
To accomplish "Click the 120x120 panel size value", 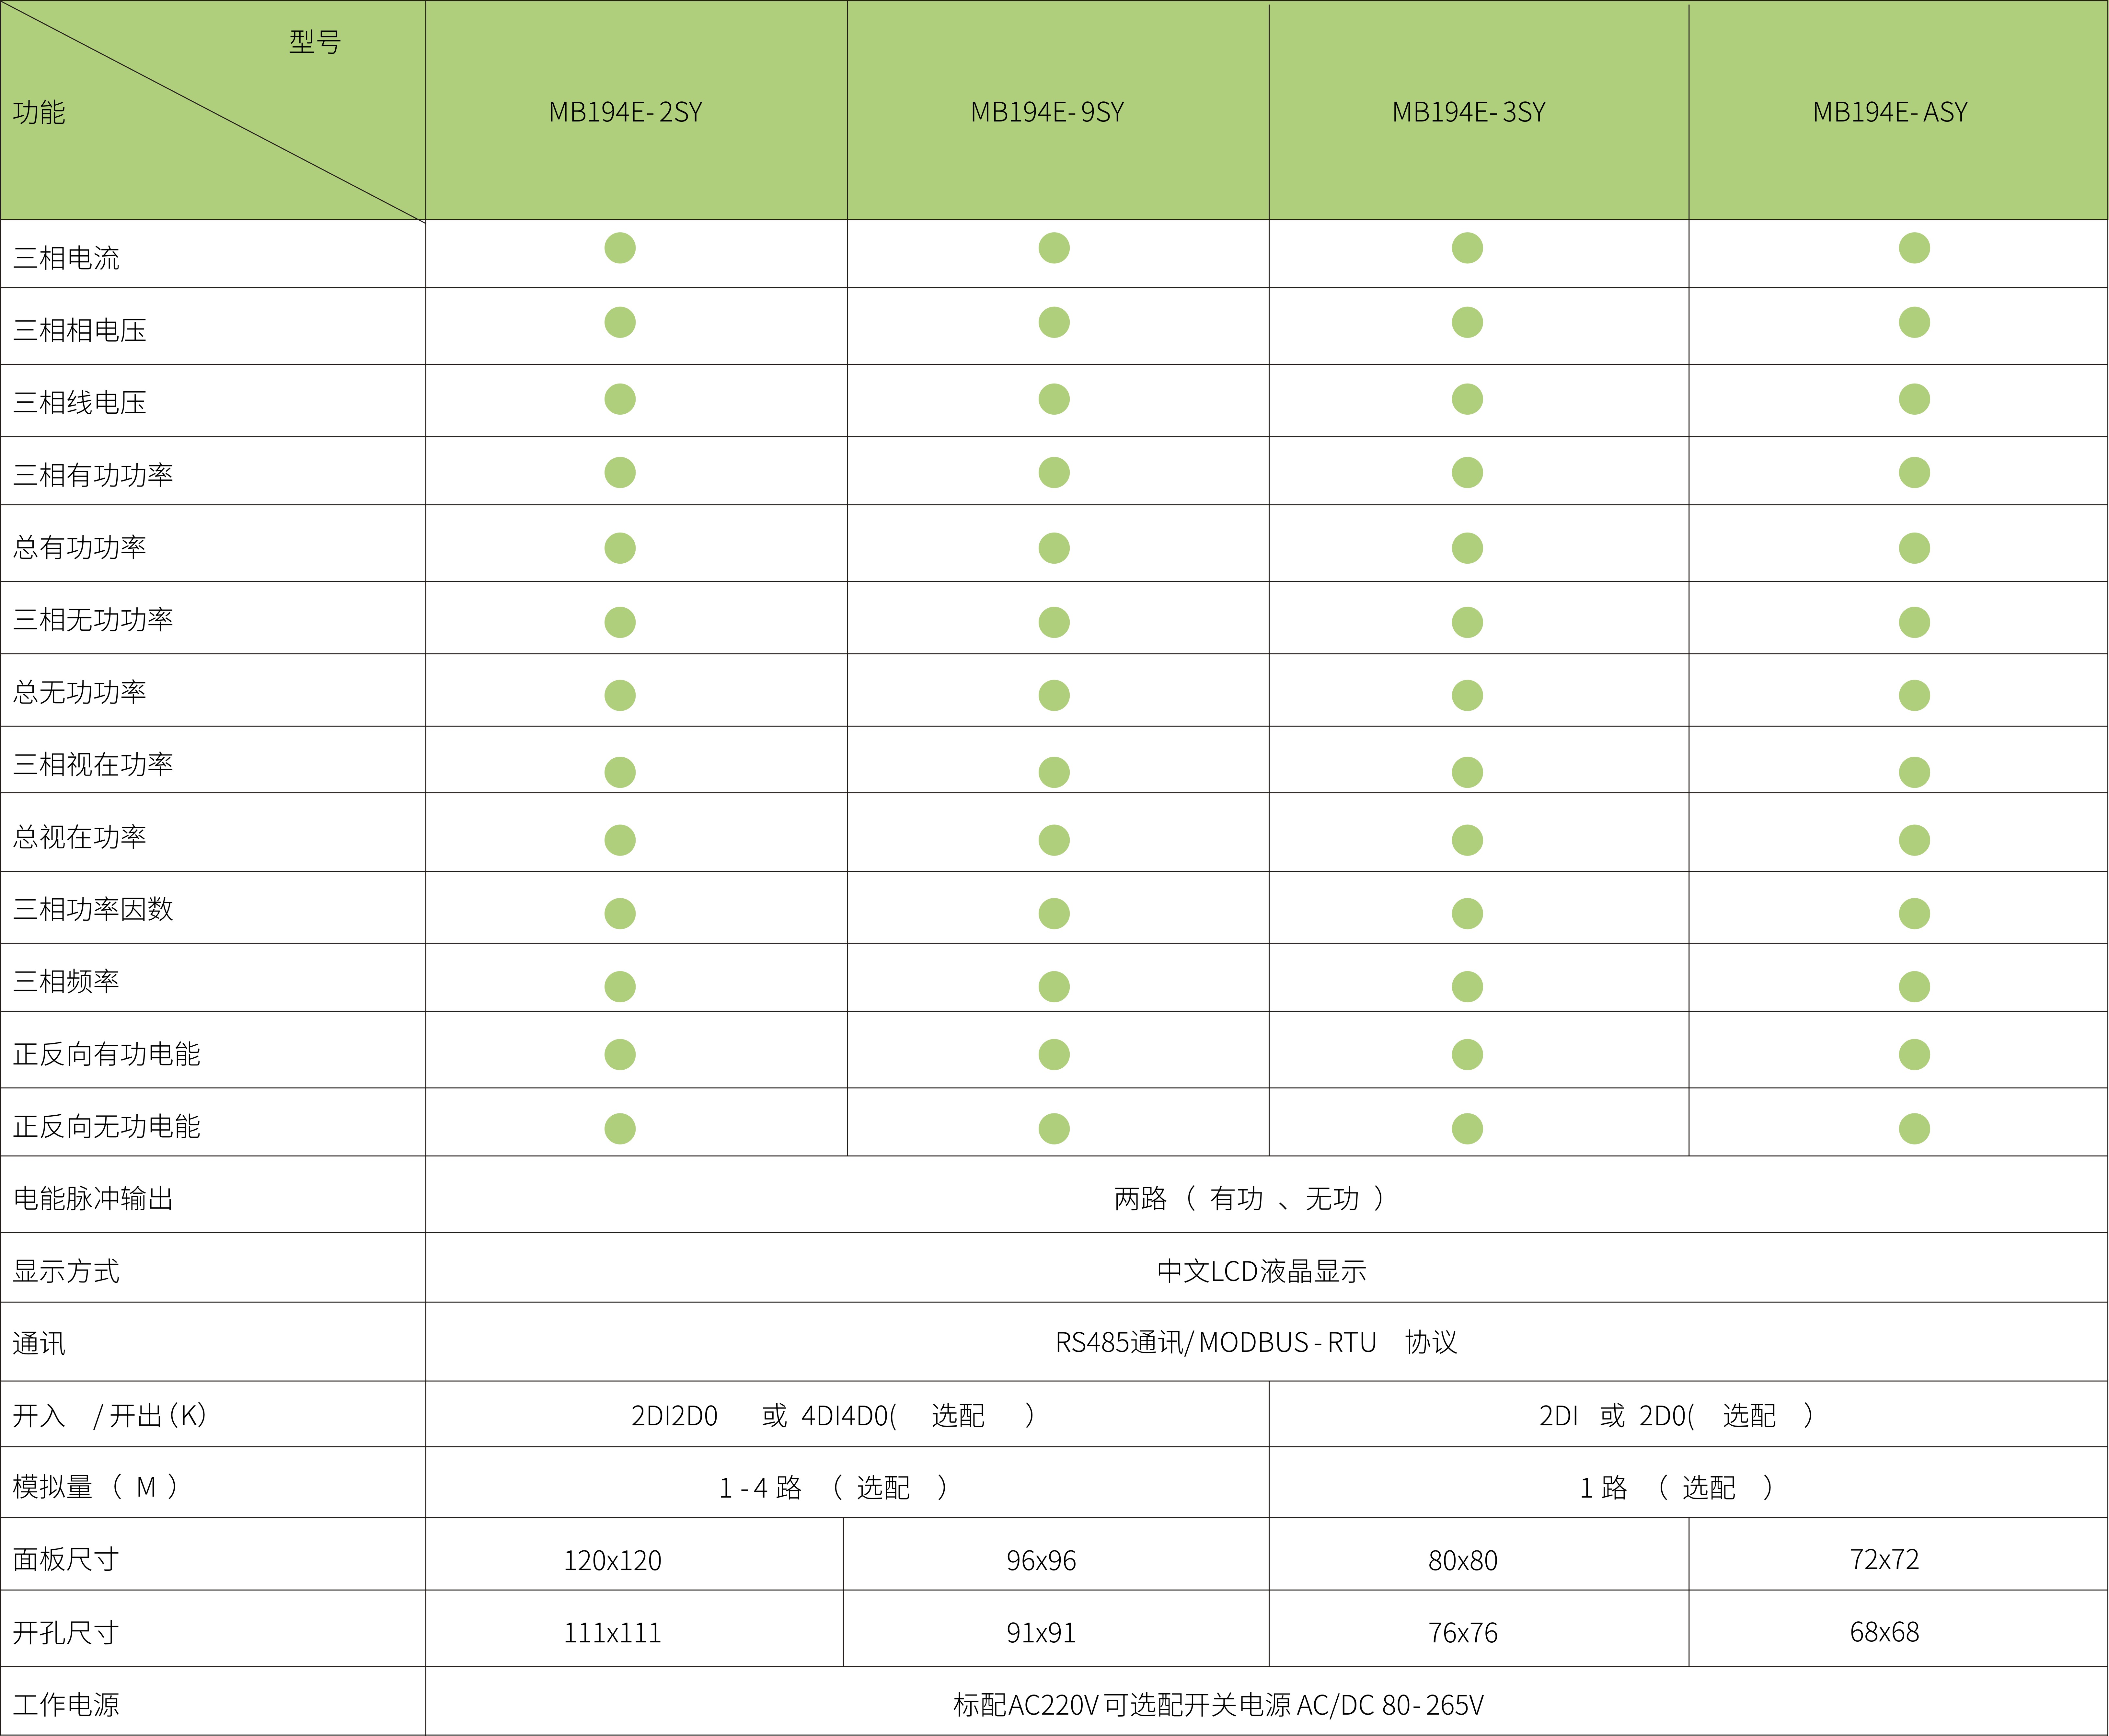I will click(x=613, y=1560).
